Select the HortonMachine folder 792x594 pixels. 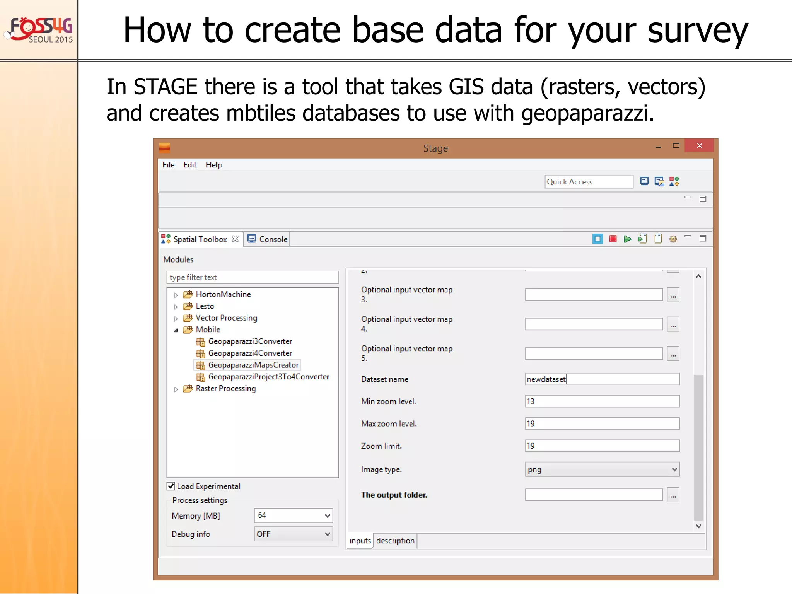click(217, 294)
